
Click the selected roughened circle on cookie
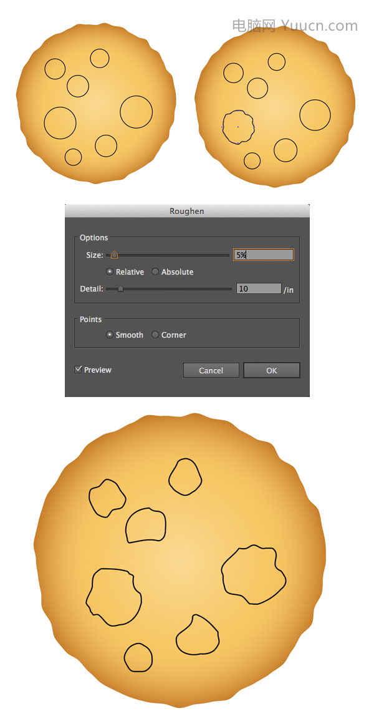237,127
